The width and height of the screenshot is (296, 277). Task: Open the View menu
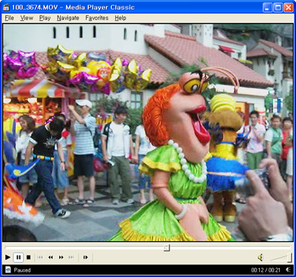coord(27,18)
